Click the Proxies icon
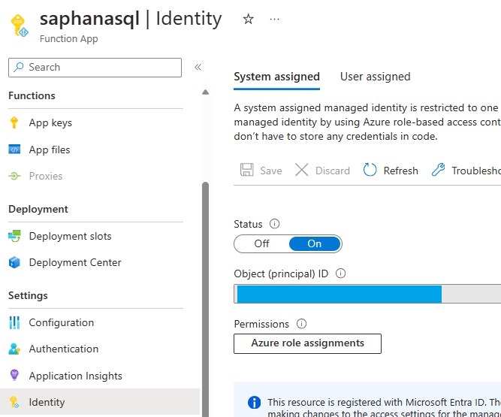Viewport: 501px width, 417px height. click(x=14, y=176)
